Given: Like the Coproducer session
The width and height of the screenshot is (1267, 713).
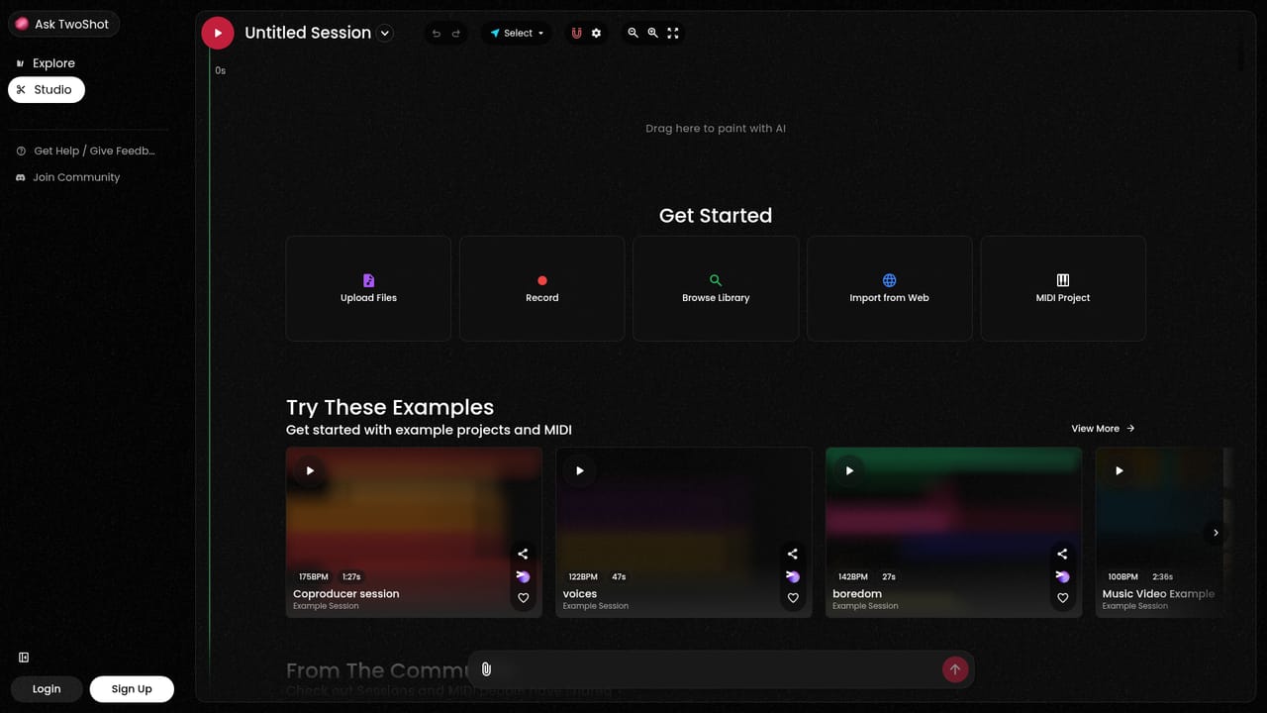Looking at the screenshot, I should 524,598.
